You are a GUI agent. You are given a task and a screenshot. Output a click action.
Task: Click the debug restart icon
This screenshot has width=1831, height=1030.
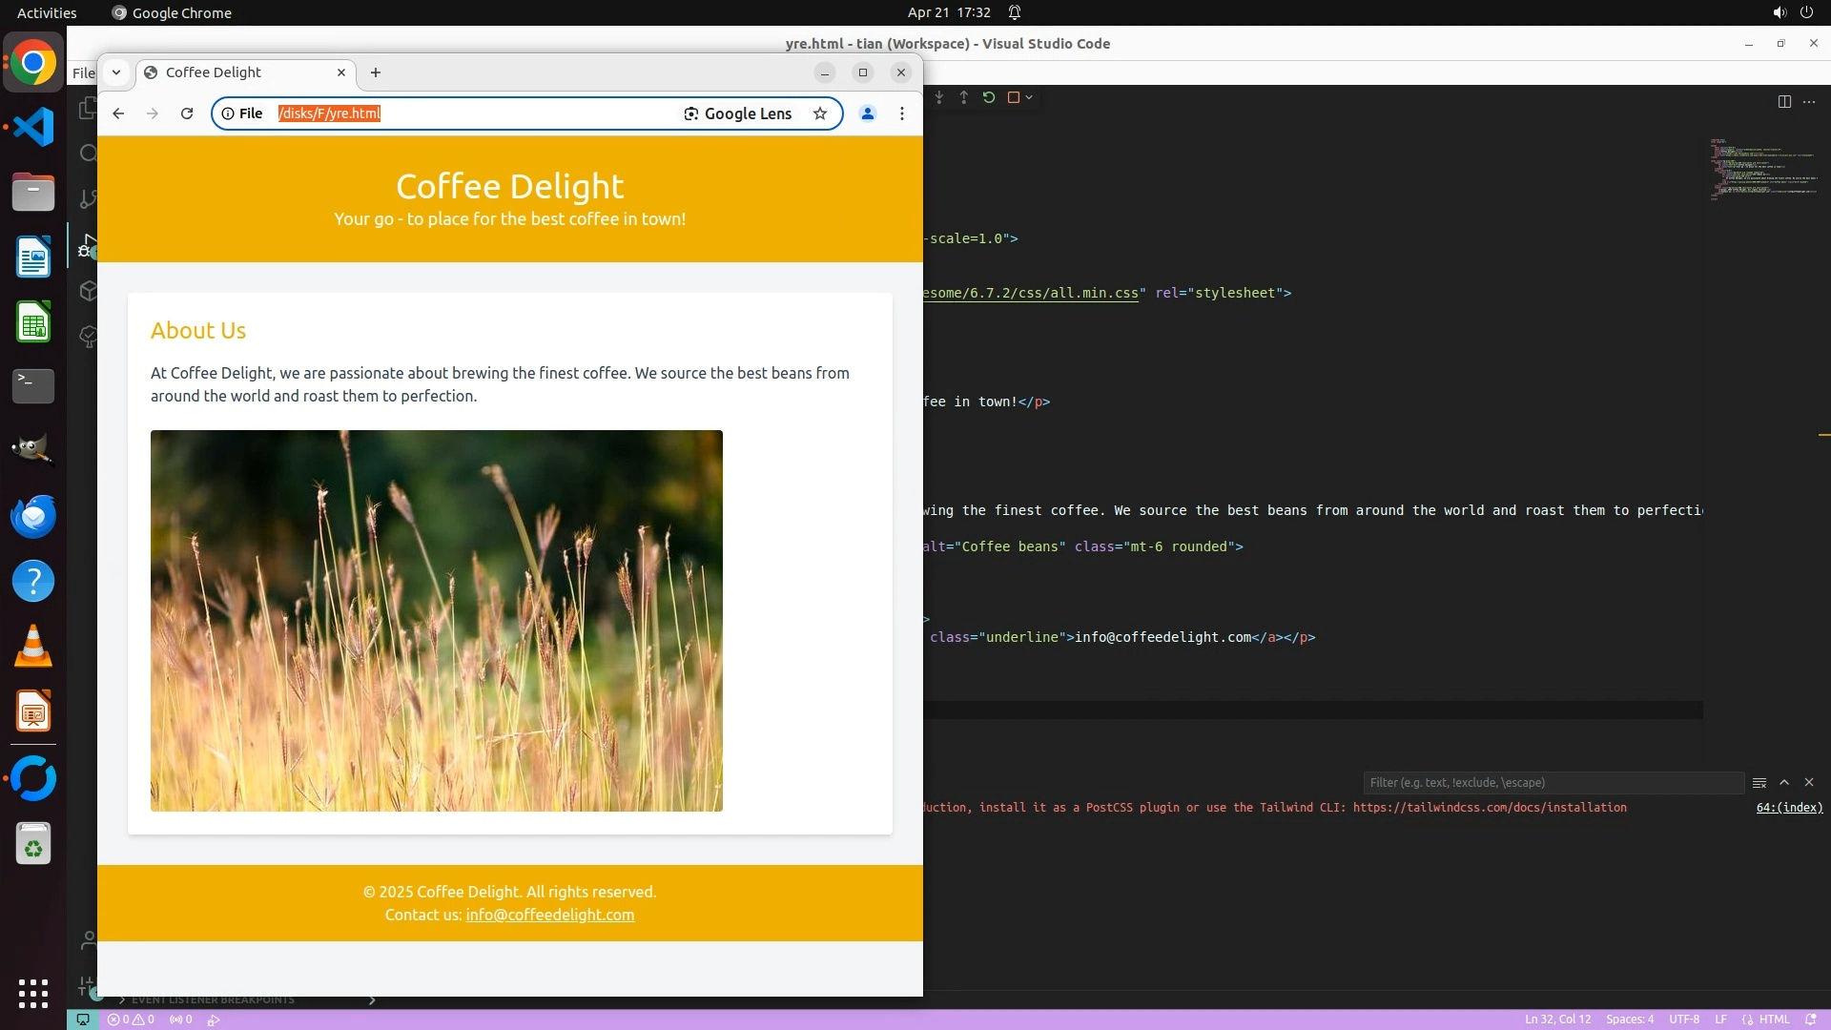pyautogui.click(x=989, y=97)
